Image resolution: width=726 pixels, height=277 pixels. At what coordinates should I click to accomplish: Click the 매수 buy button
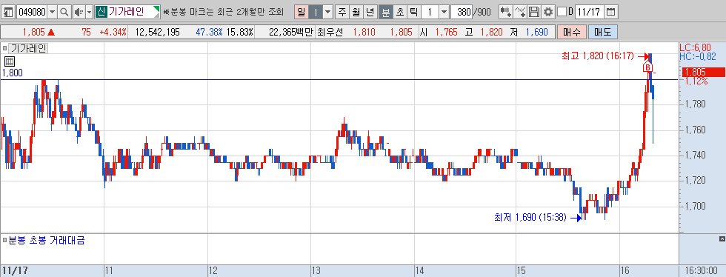pyautogui.click(x=571, y=33)
